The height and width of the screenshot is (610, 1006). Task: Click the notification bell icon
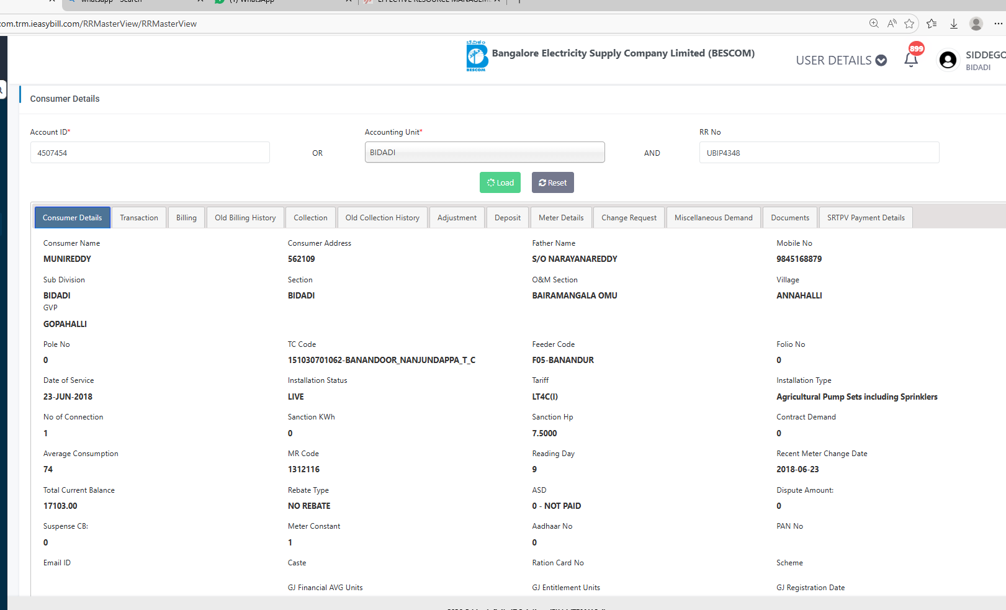[x=911, y=60]
